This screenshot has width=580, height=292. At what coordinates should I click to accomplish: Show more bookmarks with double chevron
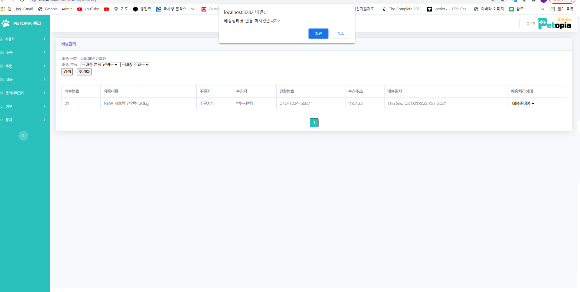click(542, 9)
